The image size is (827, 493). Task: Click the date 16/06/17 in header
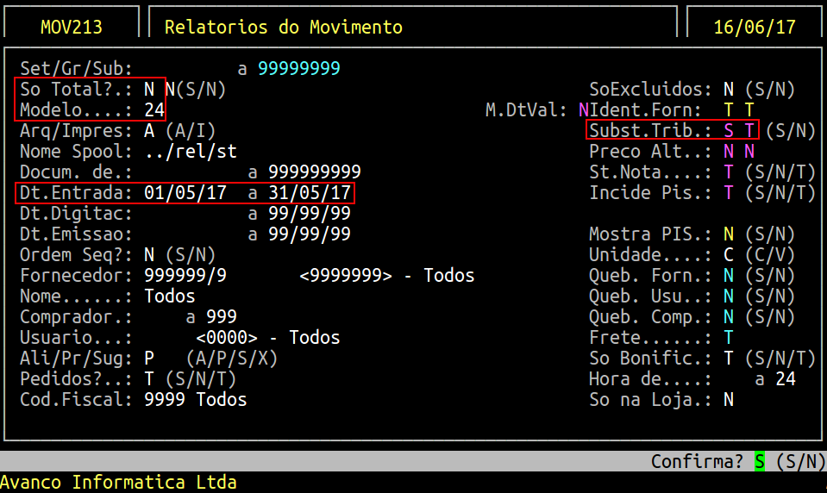[755, 27]
